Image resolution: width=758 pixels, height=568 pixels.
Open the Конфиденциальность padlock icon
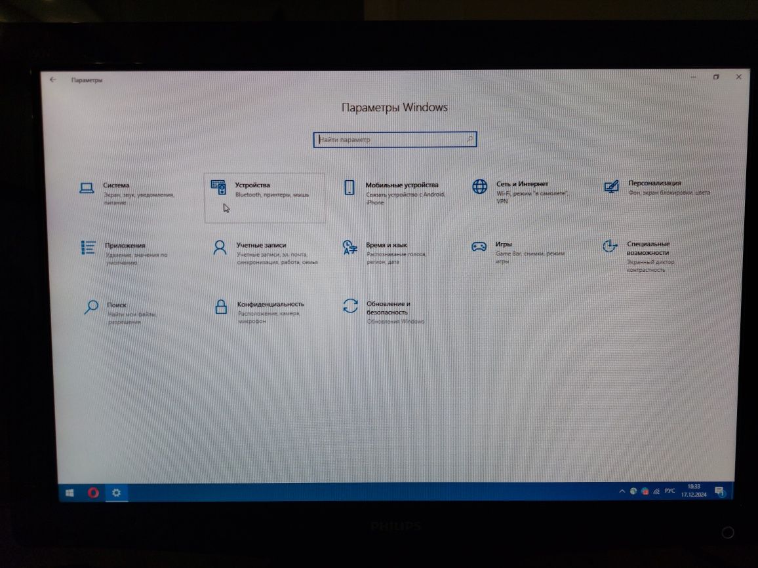221,307
